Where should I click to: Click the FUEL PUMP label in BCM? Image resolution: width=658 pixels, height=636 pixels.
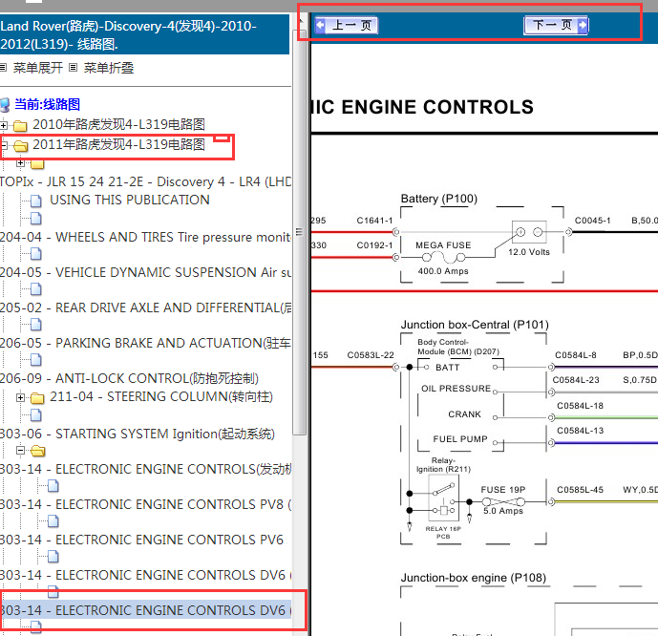460,439
